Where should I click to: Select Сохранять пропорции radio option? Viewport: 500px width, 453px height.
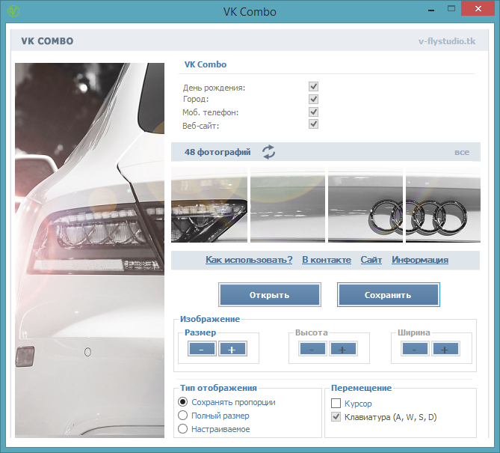[182, 401]
